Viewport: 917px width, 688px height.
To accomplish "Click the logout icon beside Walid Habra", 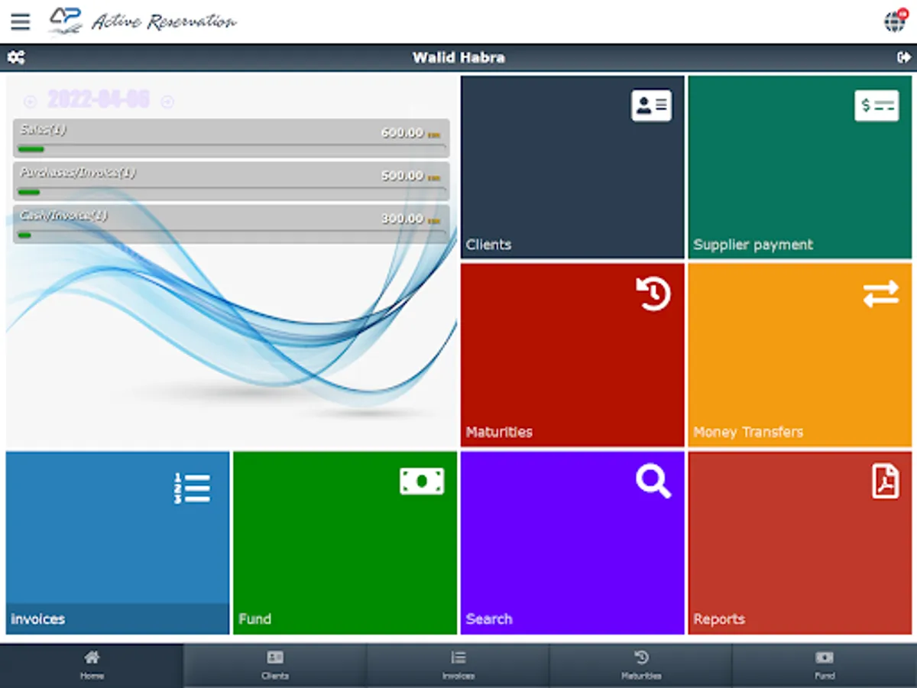I will (x=905, y=57).
